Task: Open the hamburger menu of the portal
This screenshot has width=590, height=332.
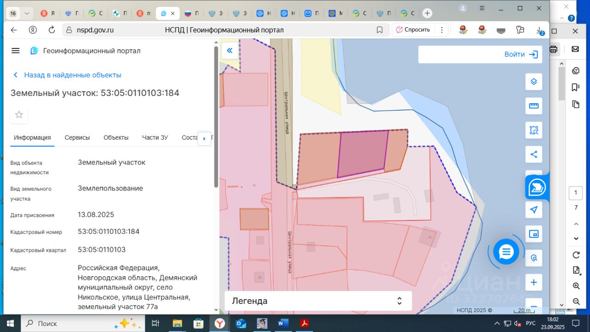Action: pos(16,51)
